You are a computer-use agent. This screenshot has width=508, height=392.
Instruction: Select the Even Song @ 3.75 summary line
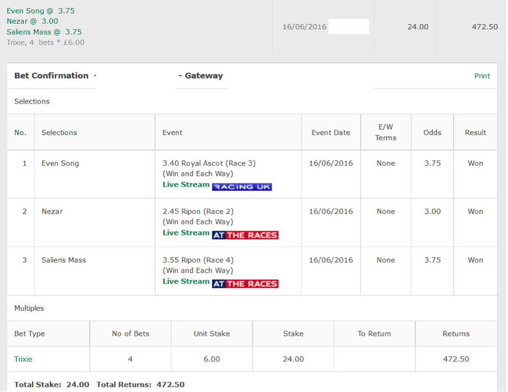(40, 11)
